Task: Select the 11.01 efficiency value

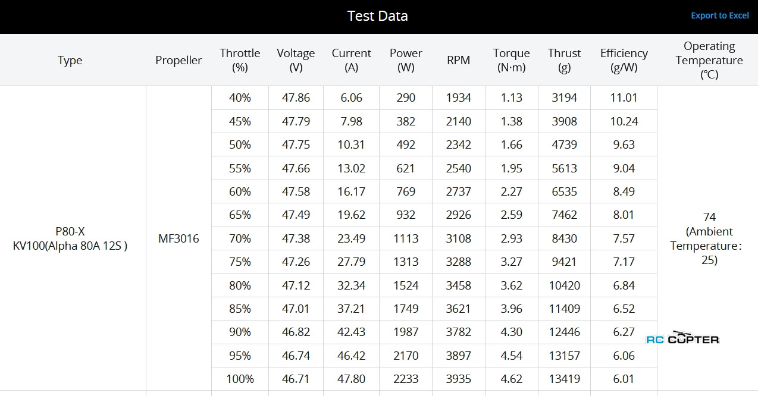Action: point(624,98)
